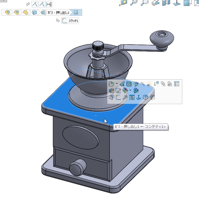Click the Edit Sketch icon in context toolbar

tap(118, 91)
